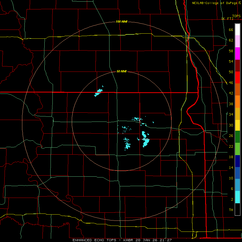This screenshot has width=242, height=242.
Task: Click the "K FT" units label
Action: (x=227, y=19)
